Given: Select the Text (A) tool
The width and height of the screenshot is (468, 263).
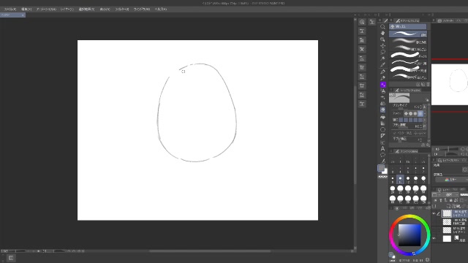Looking at the screenshot, I should [x=382, y=148].
